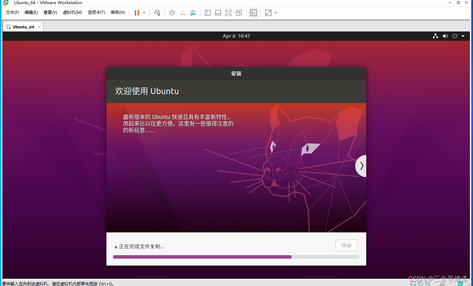Click the Ubuntu volume speaker icon

445,36
